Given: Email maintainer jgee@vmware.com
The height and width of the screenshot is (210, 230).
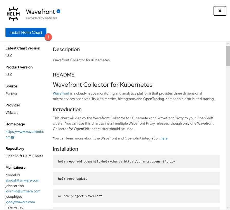Looking at the screenshot, I should click(x=20, y=202).
